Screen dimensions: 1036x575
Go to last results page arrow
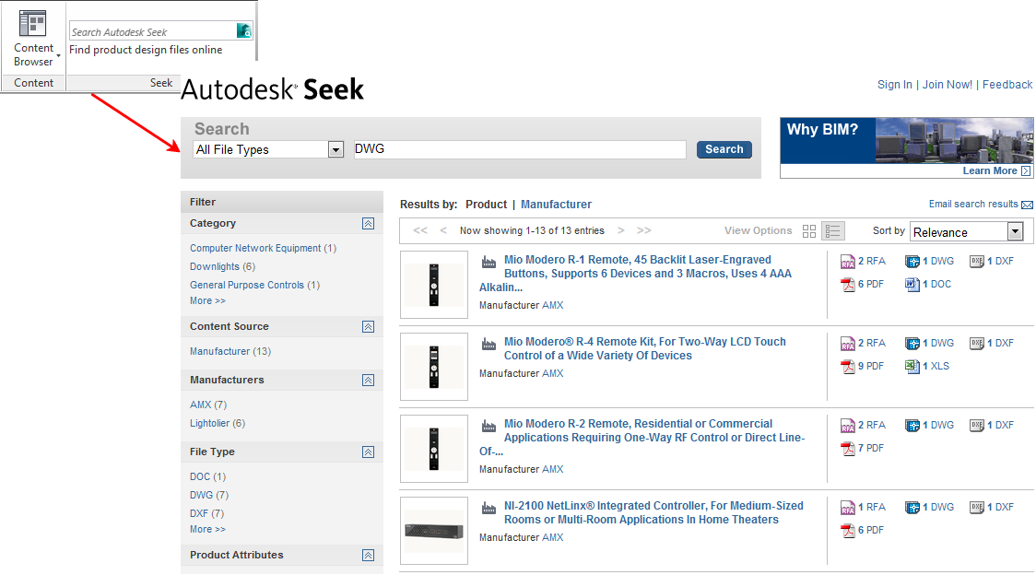click(644, 230)
